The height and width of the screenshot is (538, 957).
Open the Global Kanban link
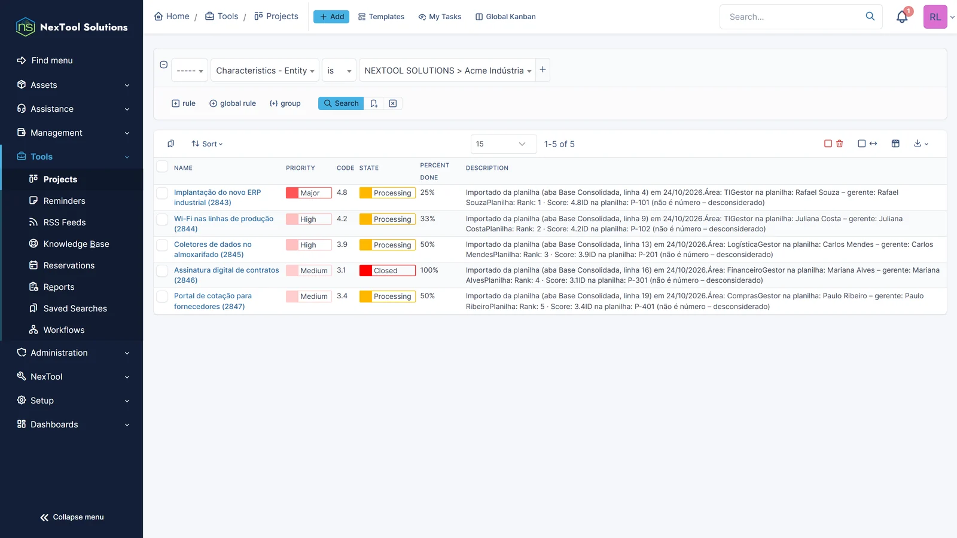point(505,17)
